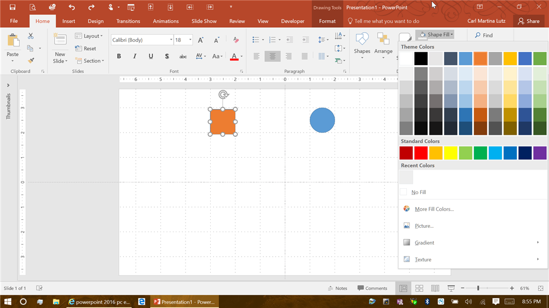The height and width of the screenshot is (308, 549).
Task: Toggle Italic formatting
Action: tap(135, 56)
